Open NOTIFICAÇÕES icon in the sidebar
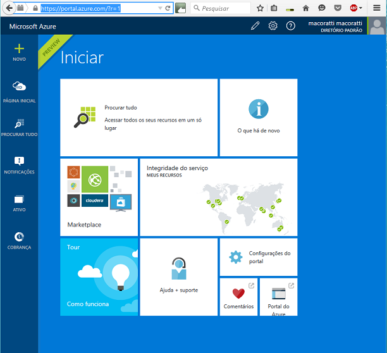387x353 pixels. click(19, 161)
